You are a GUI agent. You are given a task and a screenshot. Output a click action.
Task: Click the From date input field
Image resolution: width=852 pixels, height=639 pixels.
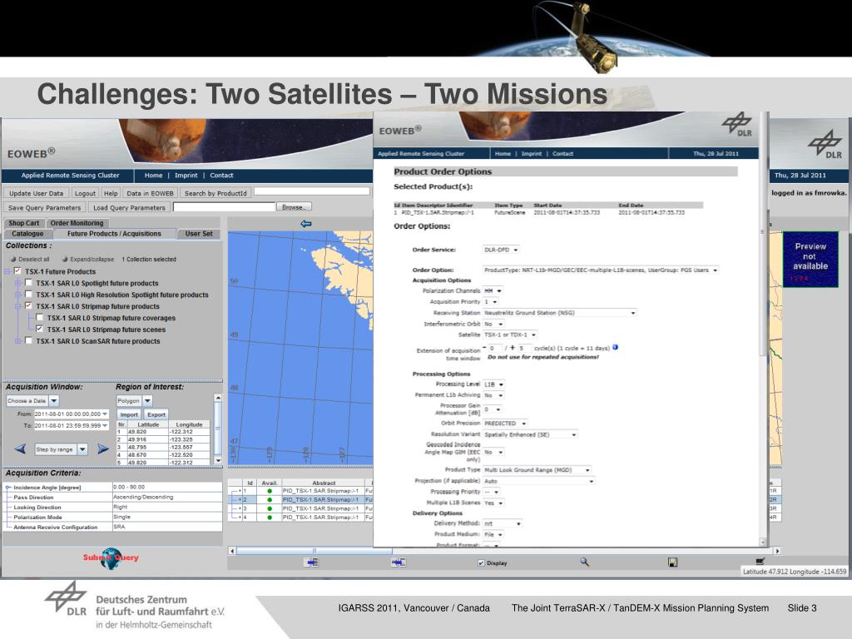(x=72, y=414)
